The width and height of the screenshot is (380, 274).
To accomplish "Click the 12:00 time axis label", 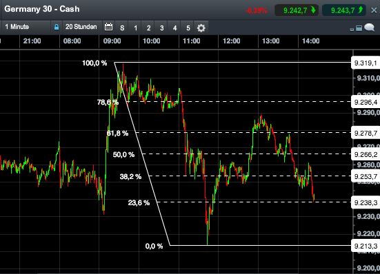I will pos(232,41).
